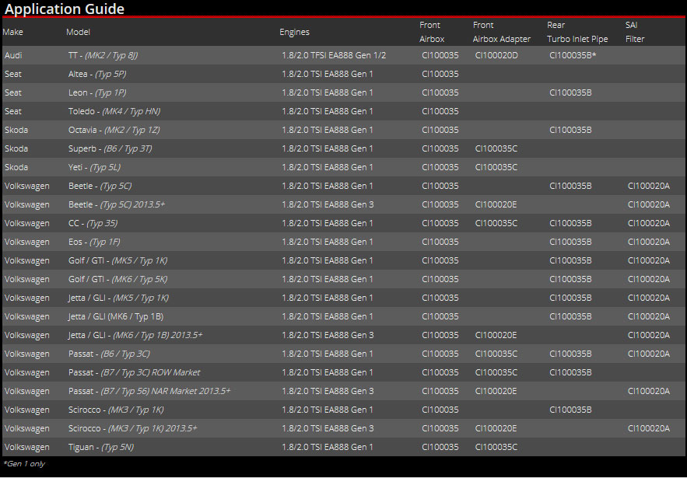The image size is (687, 478).
Task: Click the *Gen 1 only footnote
Action: (23, 463)
